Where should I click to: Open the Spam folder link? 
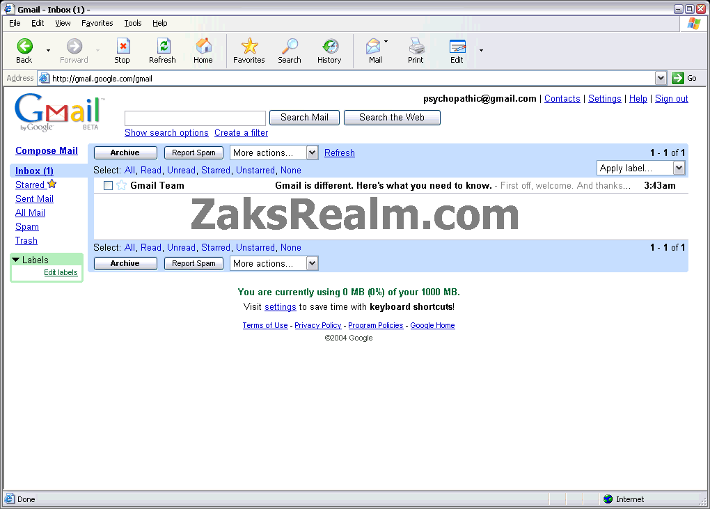pyautogui.click(x=27, y=227)
